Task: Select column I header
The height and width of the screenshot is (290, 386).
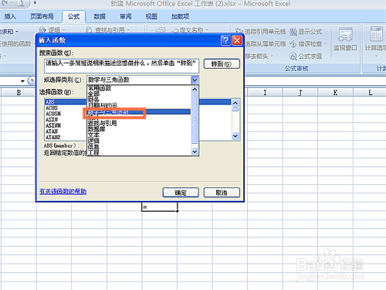Action: (x=265, y=92)
